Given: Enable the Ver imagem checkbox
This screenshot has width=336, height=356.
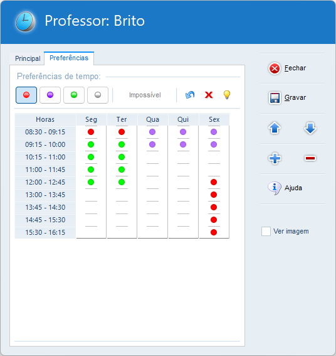Looking at the screenshot, I should (266, 231).
